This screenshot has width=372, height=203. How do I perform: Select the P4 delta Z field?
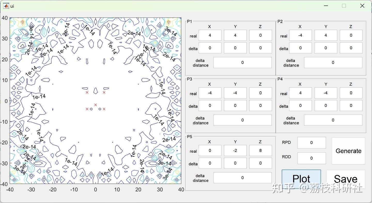[x=351, y=105]
